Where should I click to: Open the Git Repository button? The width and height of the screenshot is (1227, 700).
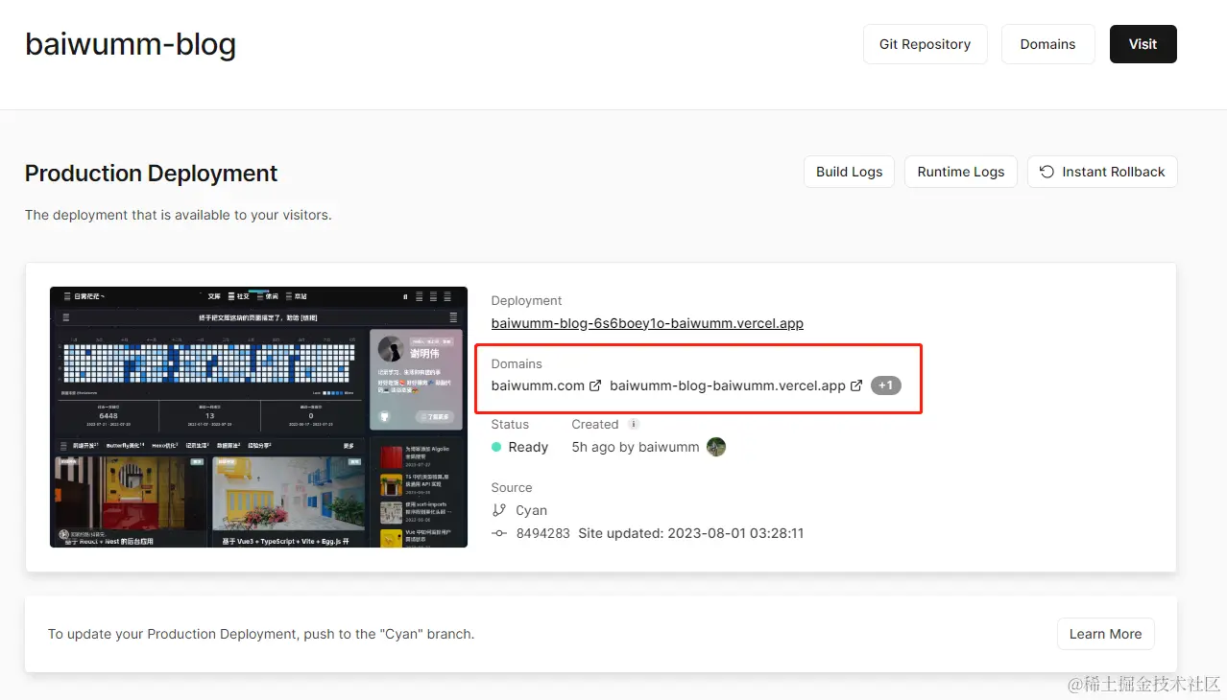tap(925, 44)
